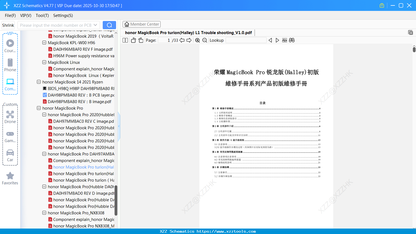Image resolution: width=416 pixels, height=234 pixels.
Task: Visit the xzztools.com link in status bar
Action: tap(226, 231)
